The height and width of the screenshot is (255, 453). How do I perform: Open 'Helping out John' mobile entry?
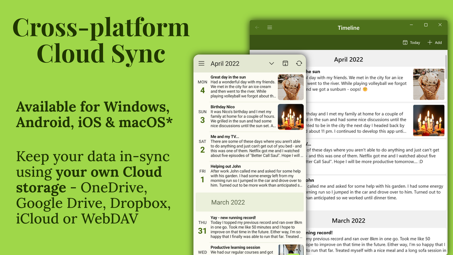[250, 176]
